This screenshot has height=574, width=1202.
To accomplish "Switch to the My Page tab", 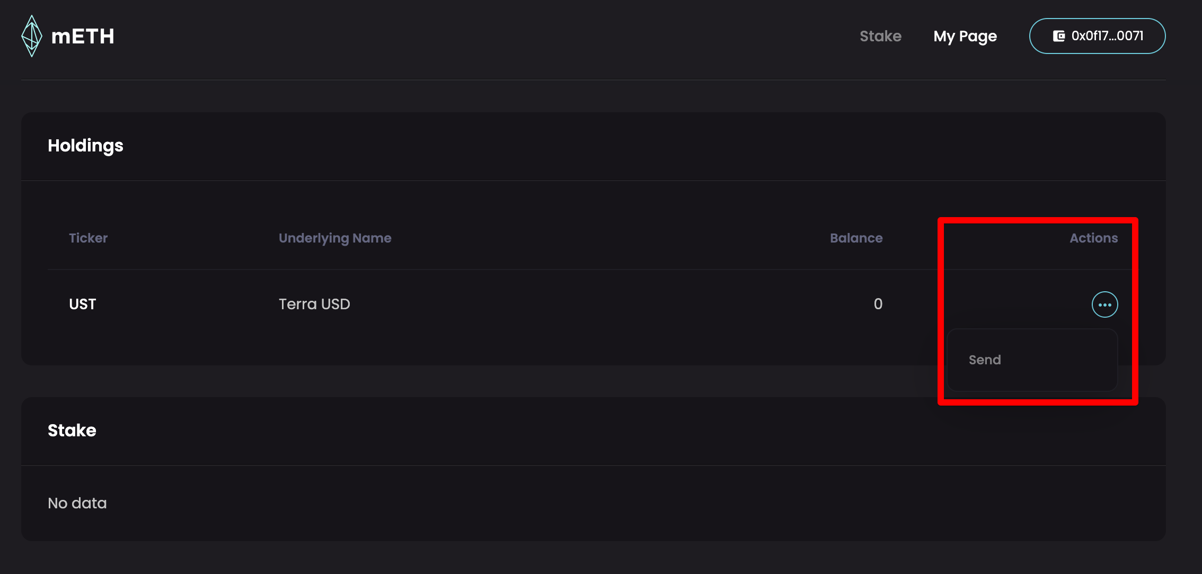I will pyautogui.click(x=965, y=36).
